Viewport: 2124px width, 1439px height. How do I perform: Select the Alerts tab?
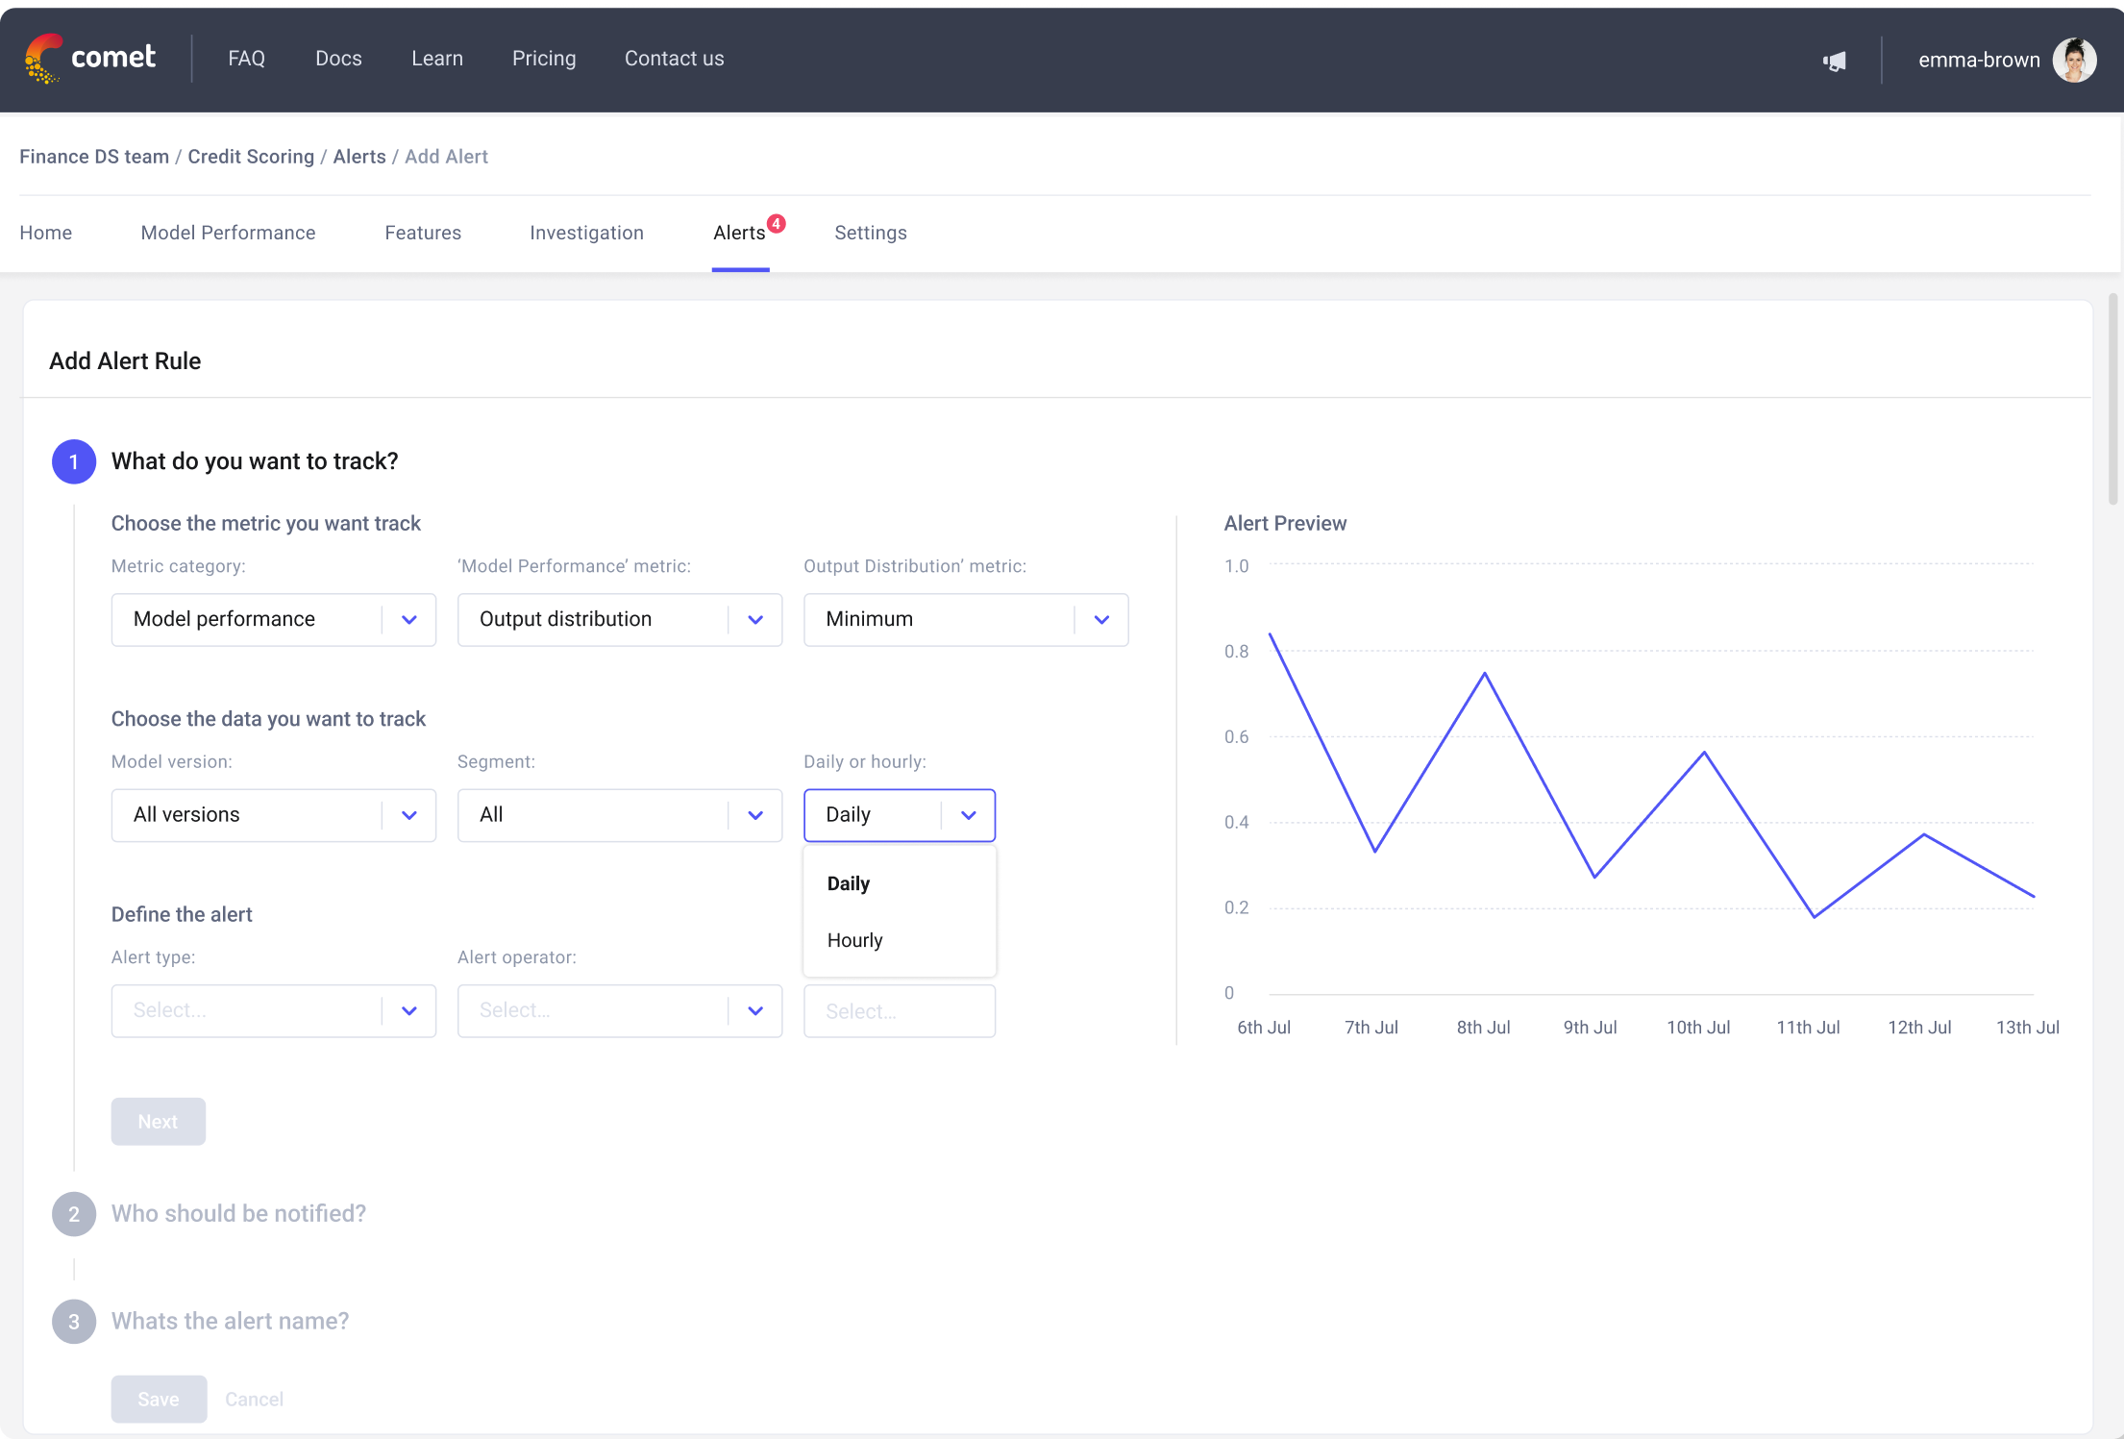point(739,233)
